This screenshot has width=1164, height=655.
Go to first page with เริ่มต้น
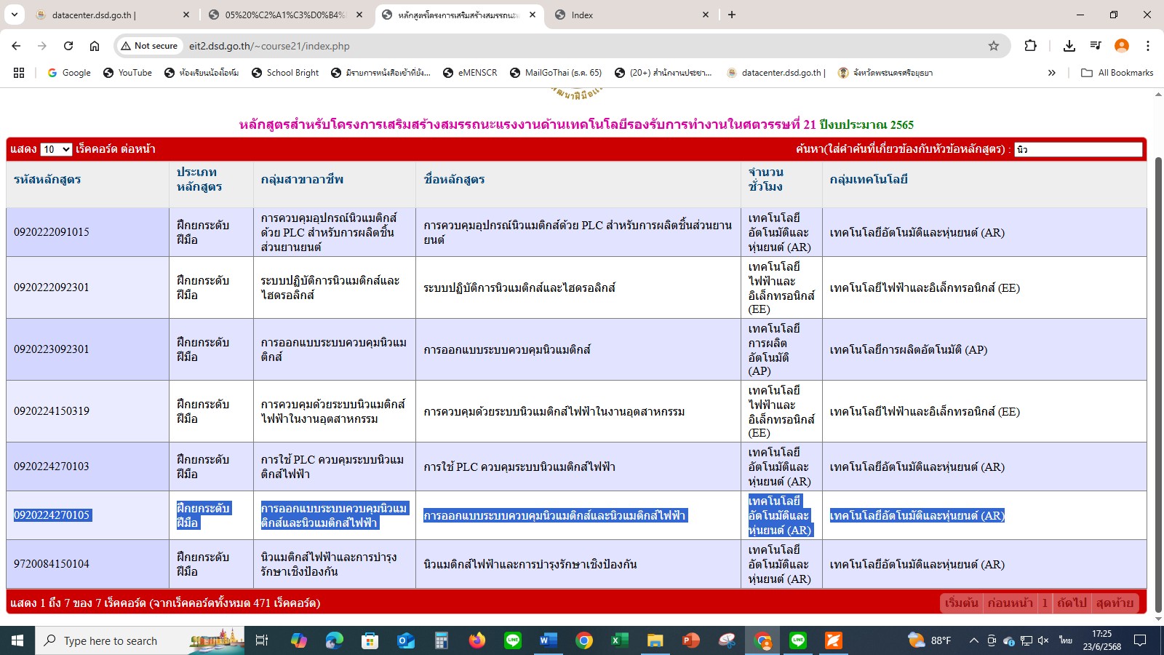[x=961, y=603]
